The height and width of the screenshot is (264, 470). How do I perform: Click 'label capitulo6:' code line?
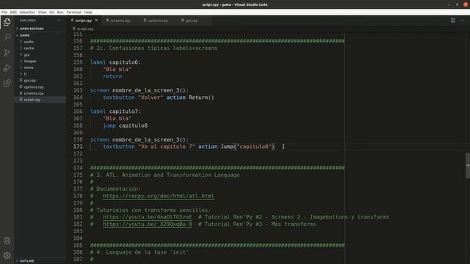(115, 62)
